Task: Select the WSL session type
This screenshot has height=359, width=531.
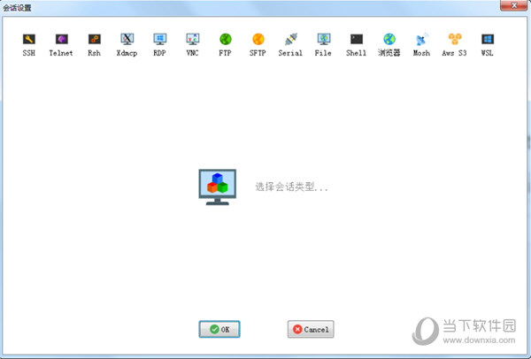Action: click(x=488, y=45)
